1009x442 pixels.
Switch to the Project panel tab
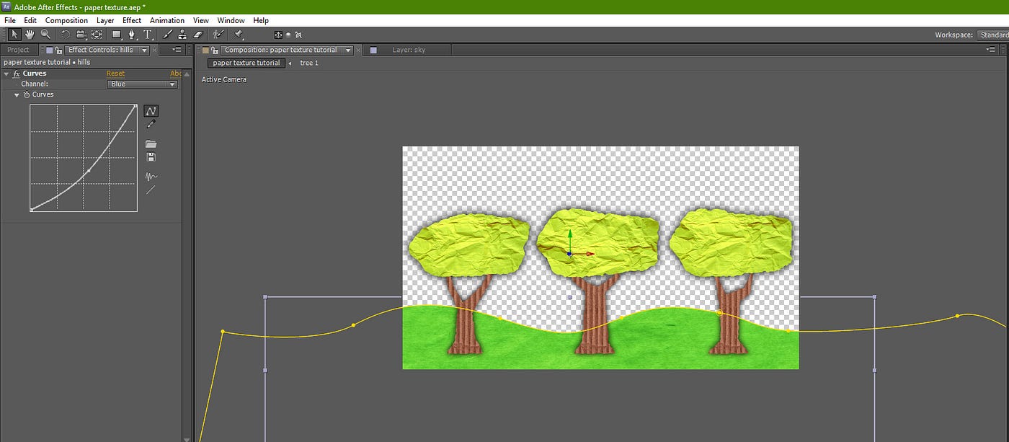point(18,50)
